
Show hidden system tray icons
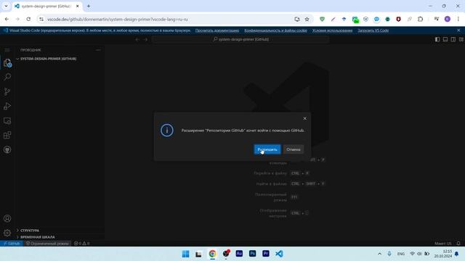(379, 254)
